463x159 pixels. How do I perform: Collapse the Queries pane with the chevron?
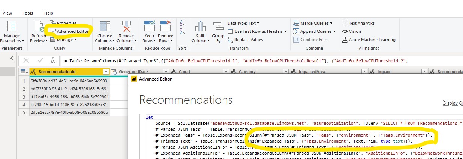coord(12,59)
